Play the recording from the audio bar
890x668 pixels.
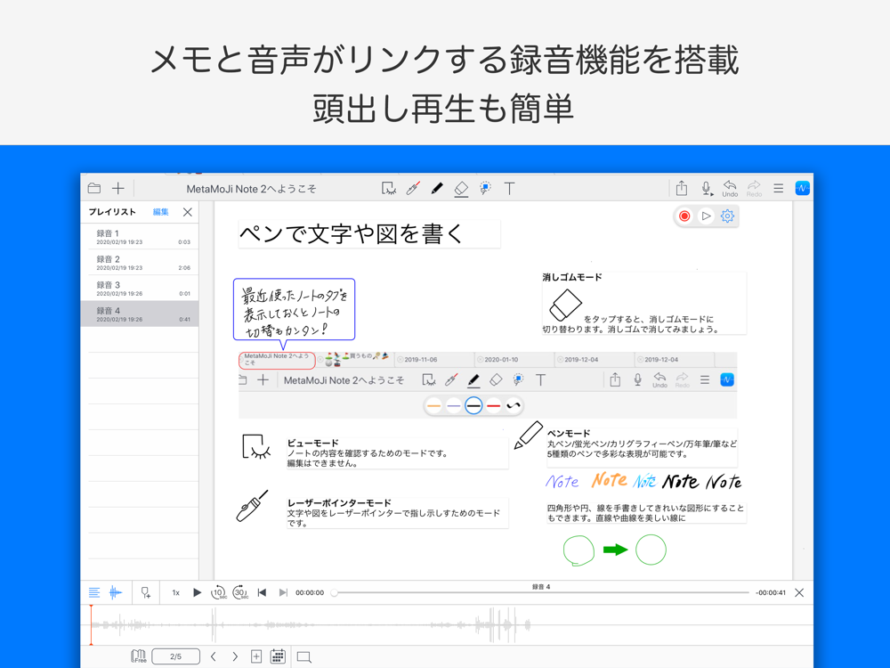coord(197,592)
